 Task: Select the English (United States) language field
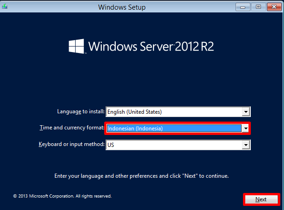click(x=174, y=112)
